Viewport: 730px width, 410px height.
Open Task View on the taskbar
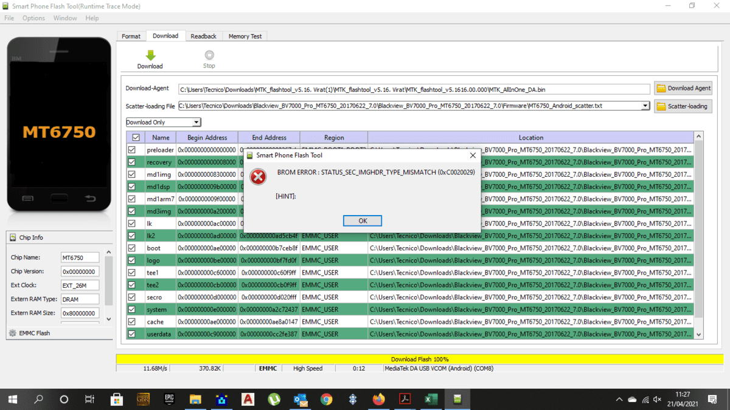pos(90,399)
